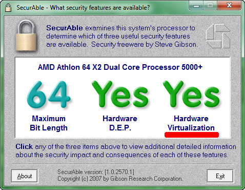
Task: Select the Maximum Bit Length label
Action: [x=49, y=123]
